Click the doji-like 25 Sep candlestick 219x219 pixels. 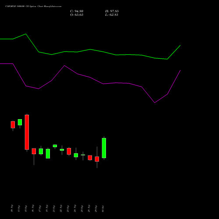coord(83,155)
